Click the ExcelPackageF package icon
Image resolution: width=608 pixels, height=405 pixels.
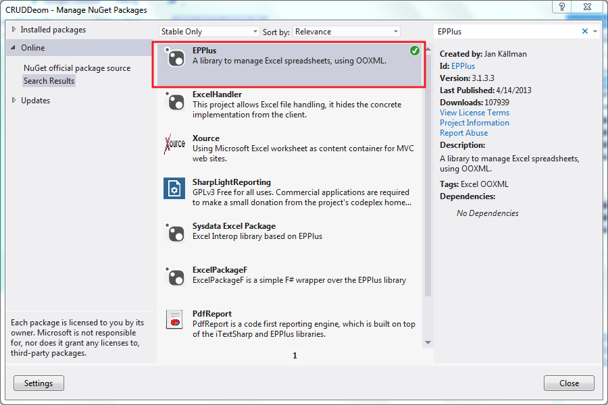tap(174, 277)
